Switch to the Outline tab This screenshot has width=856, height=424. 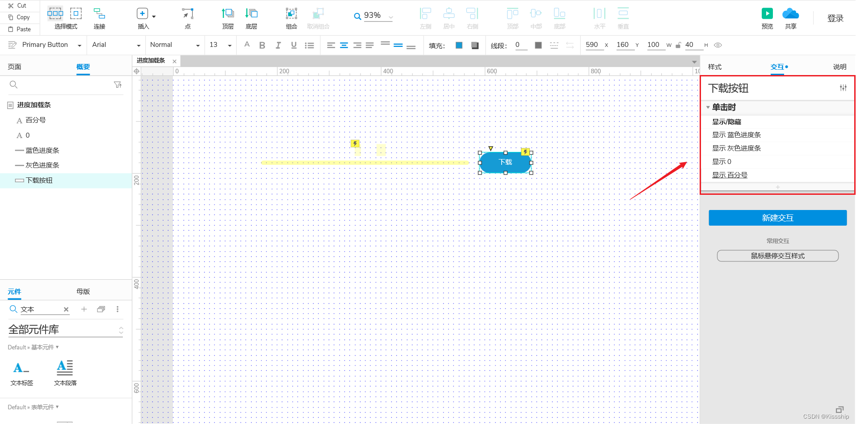click(83, 67)
